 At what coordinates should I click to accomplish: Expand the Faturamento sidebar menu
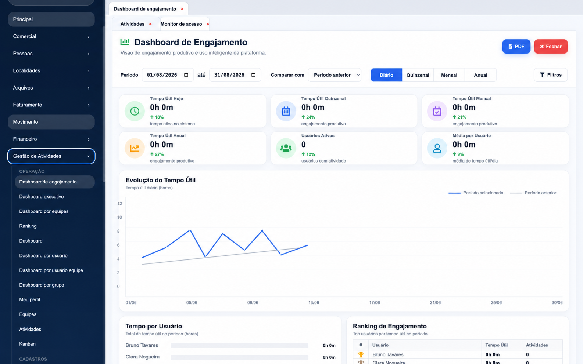51,105
